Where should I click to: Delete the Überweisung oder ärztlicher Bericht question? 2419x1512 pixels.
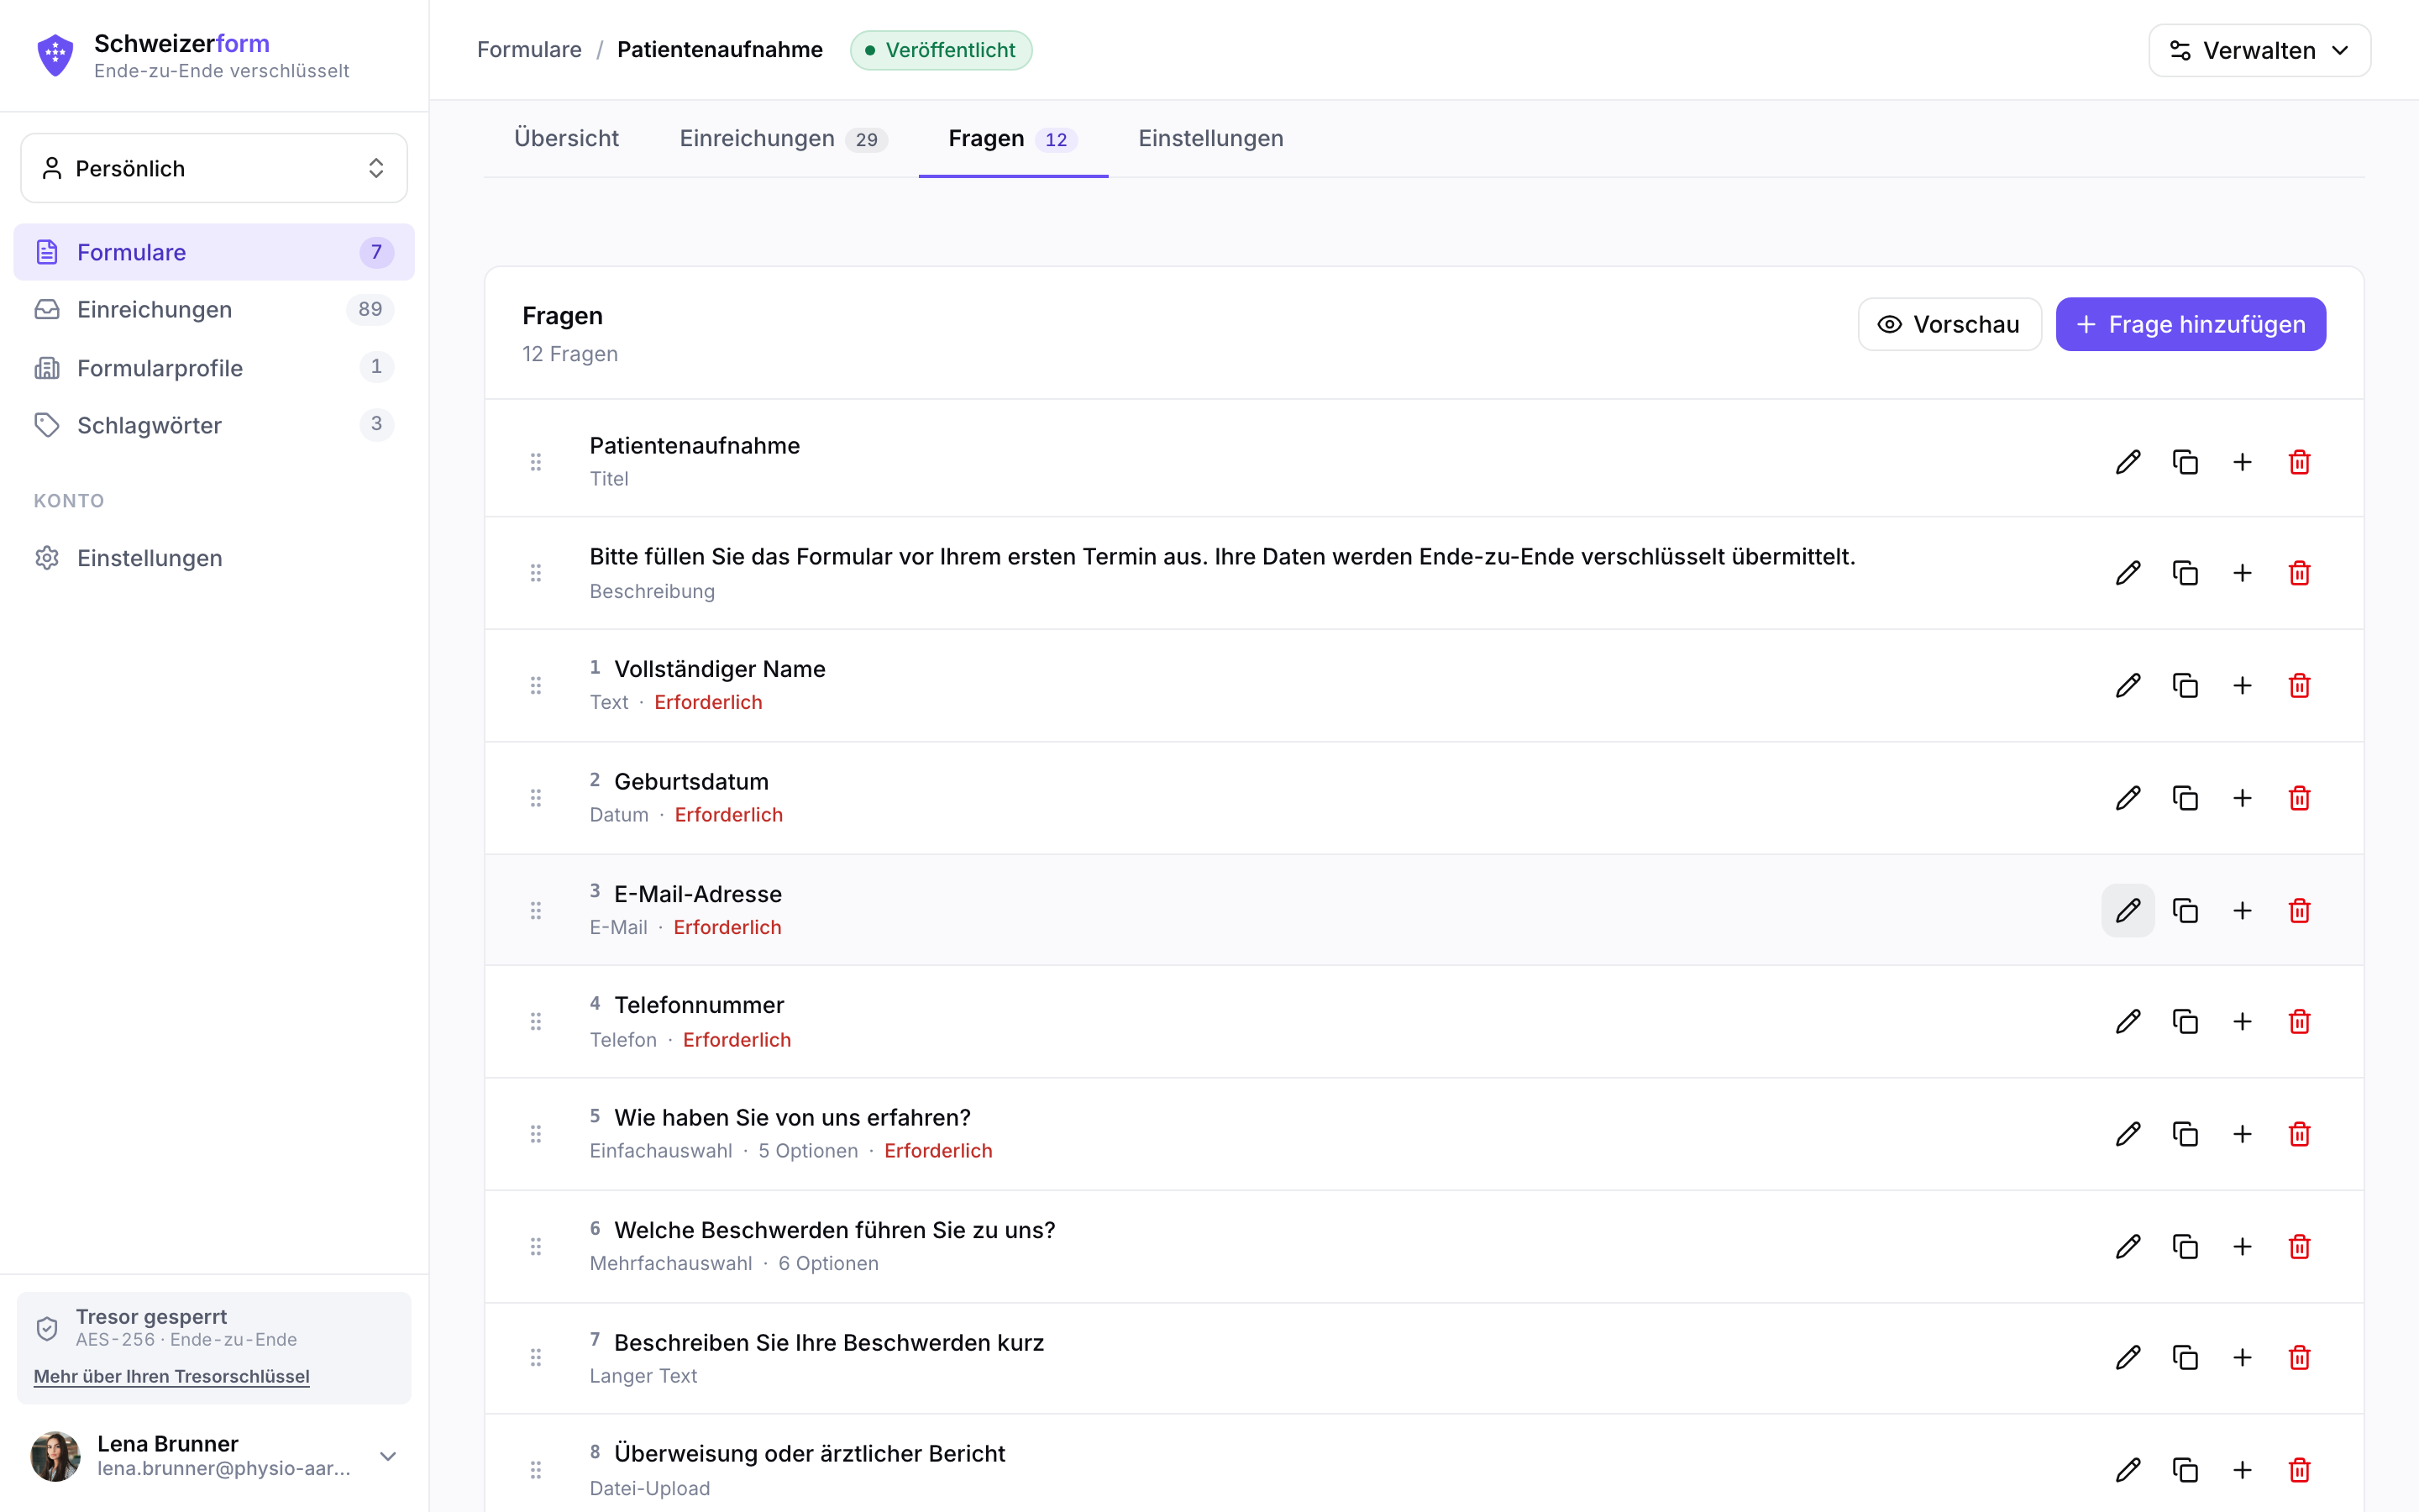[2299, 1470]
